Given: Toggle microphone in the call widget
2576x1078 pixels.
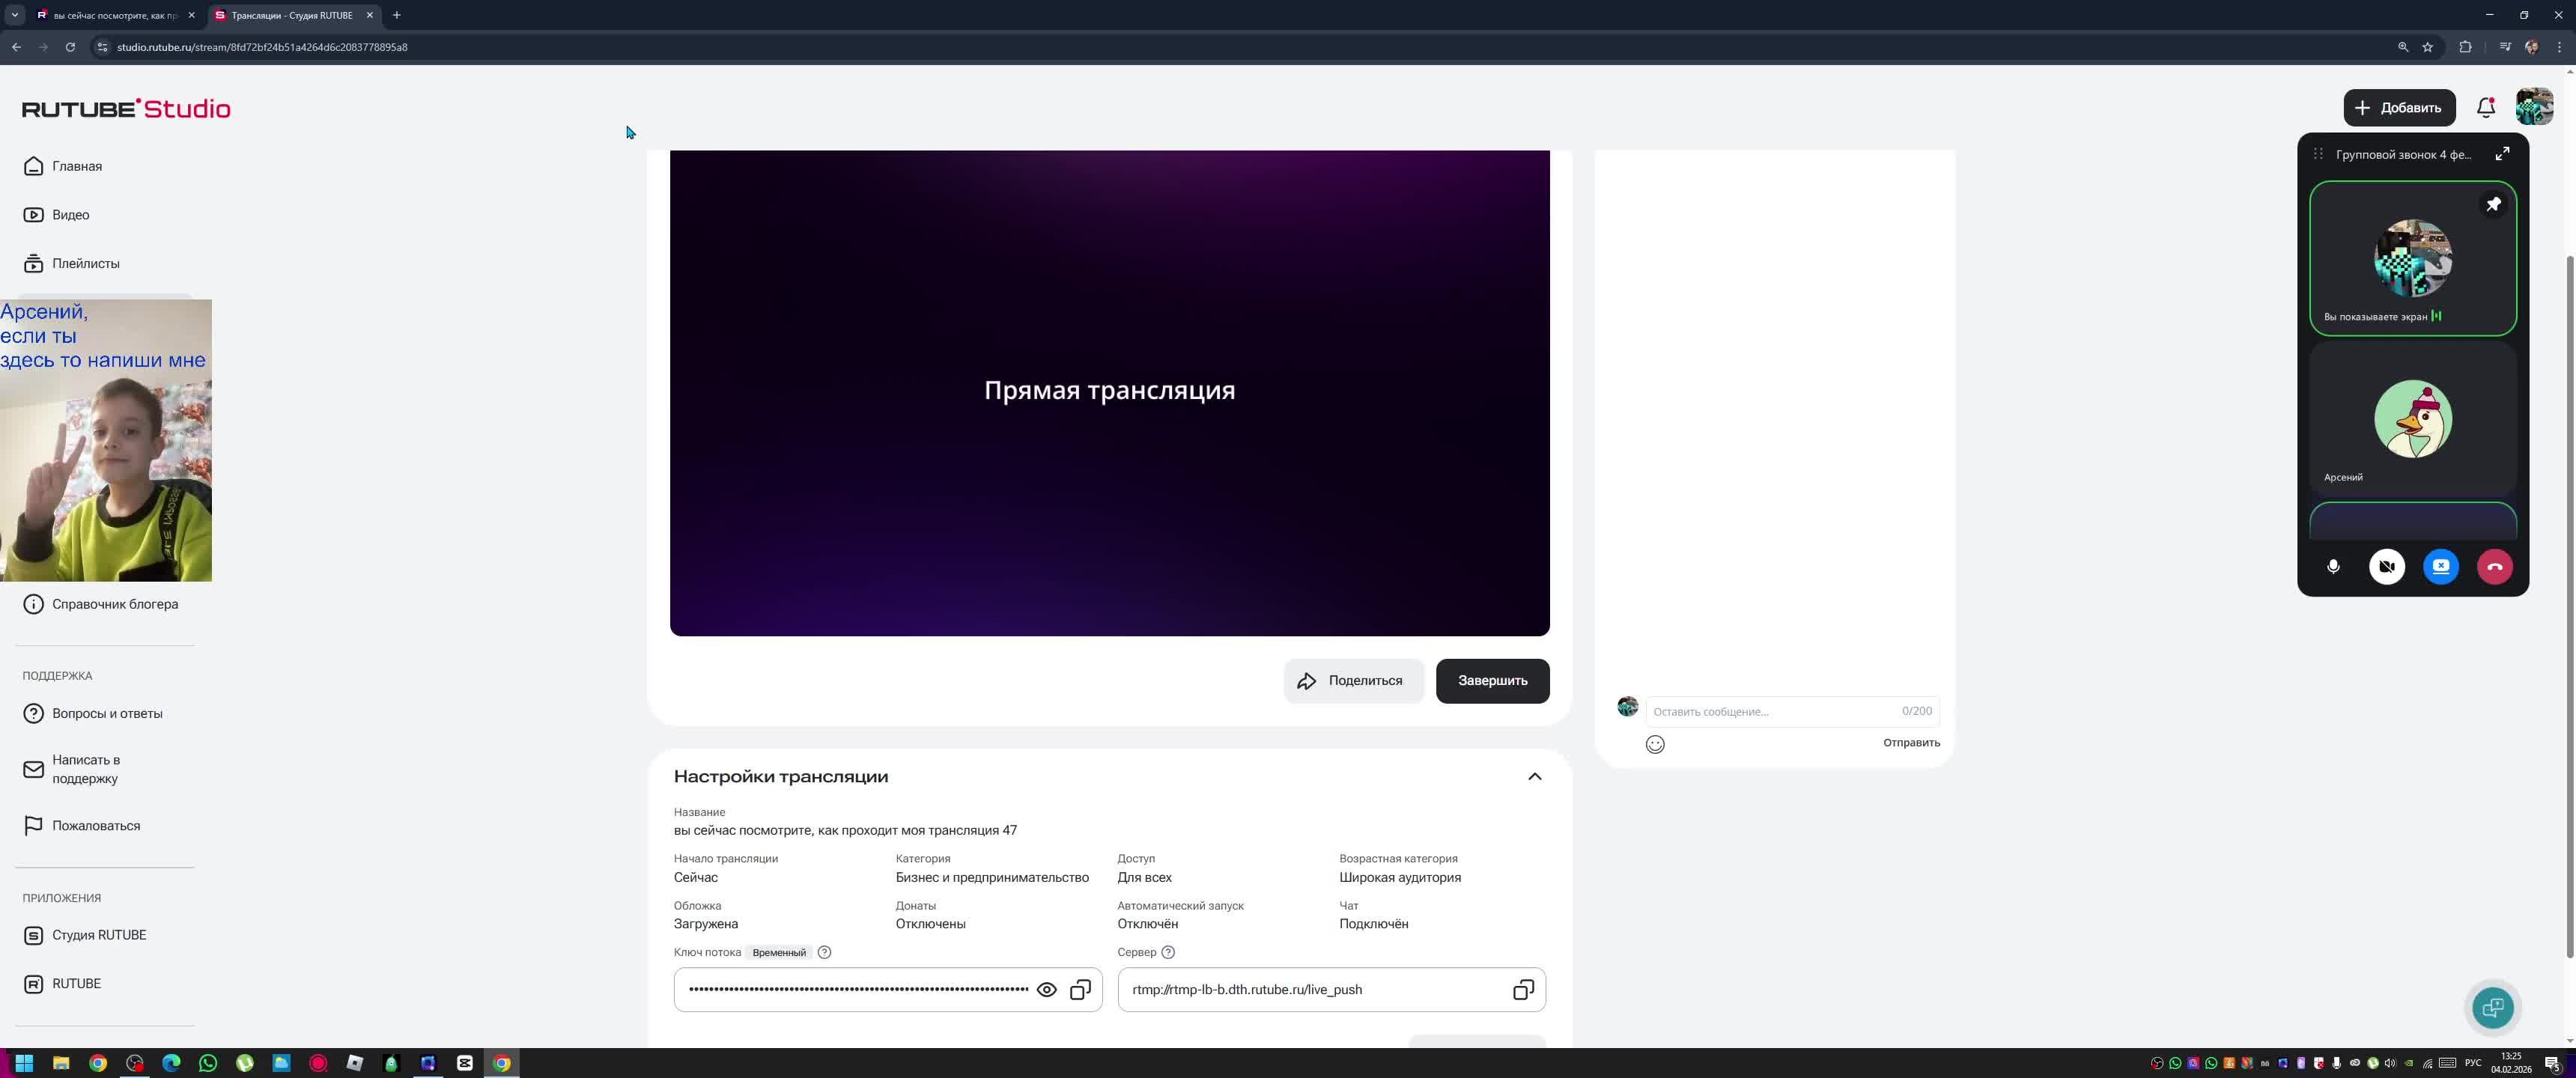Looking at the screenshot, I should coord(2333,567).
